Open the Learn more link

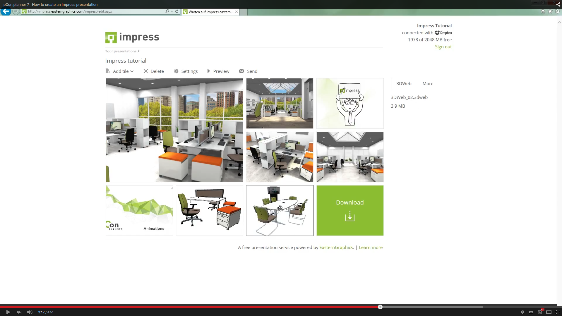click(371, 247)
